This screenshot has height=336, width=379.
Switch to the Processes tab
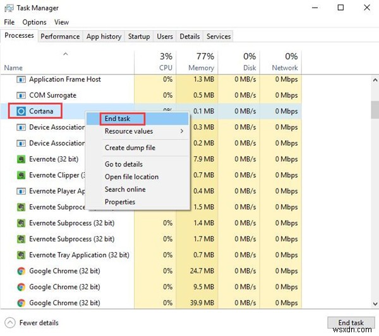(19, 35)
